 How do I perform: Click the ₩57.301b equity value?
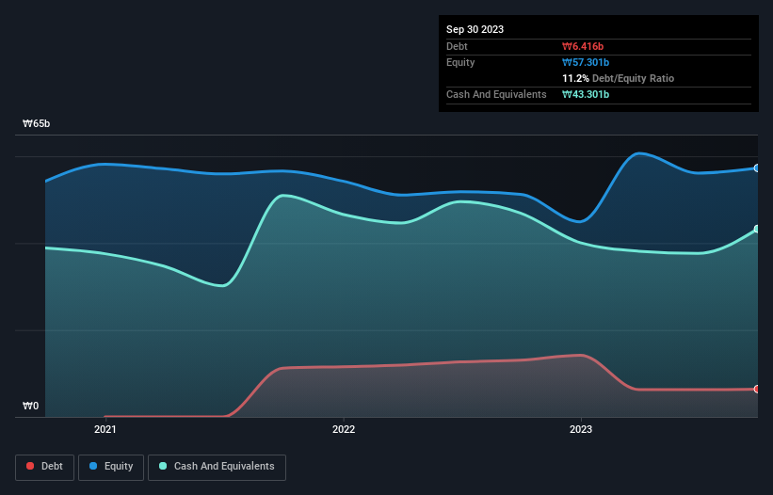pos(586,62)
